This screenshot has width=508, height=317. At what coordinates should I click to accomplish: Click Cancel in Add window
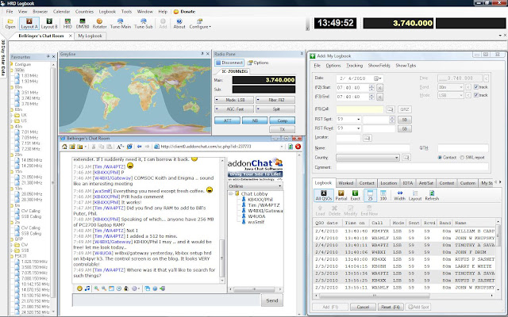coord(363,307)
